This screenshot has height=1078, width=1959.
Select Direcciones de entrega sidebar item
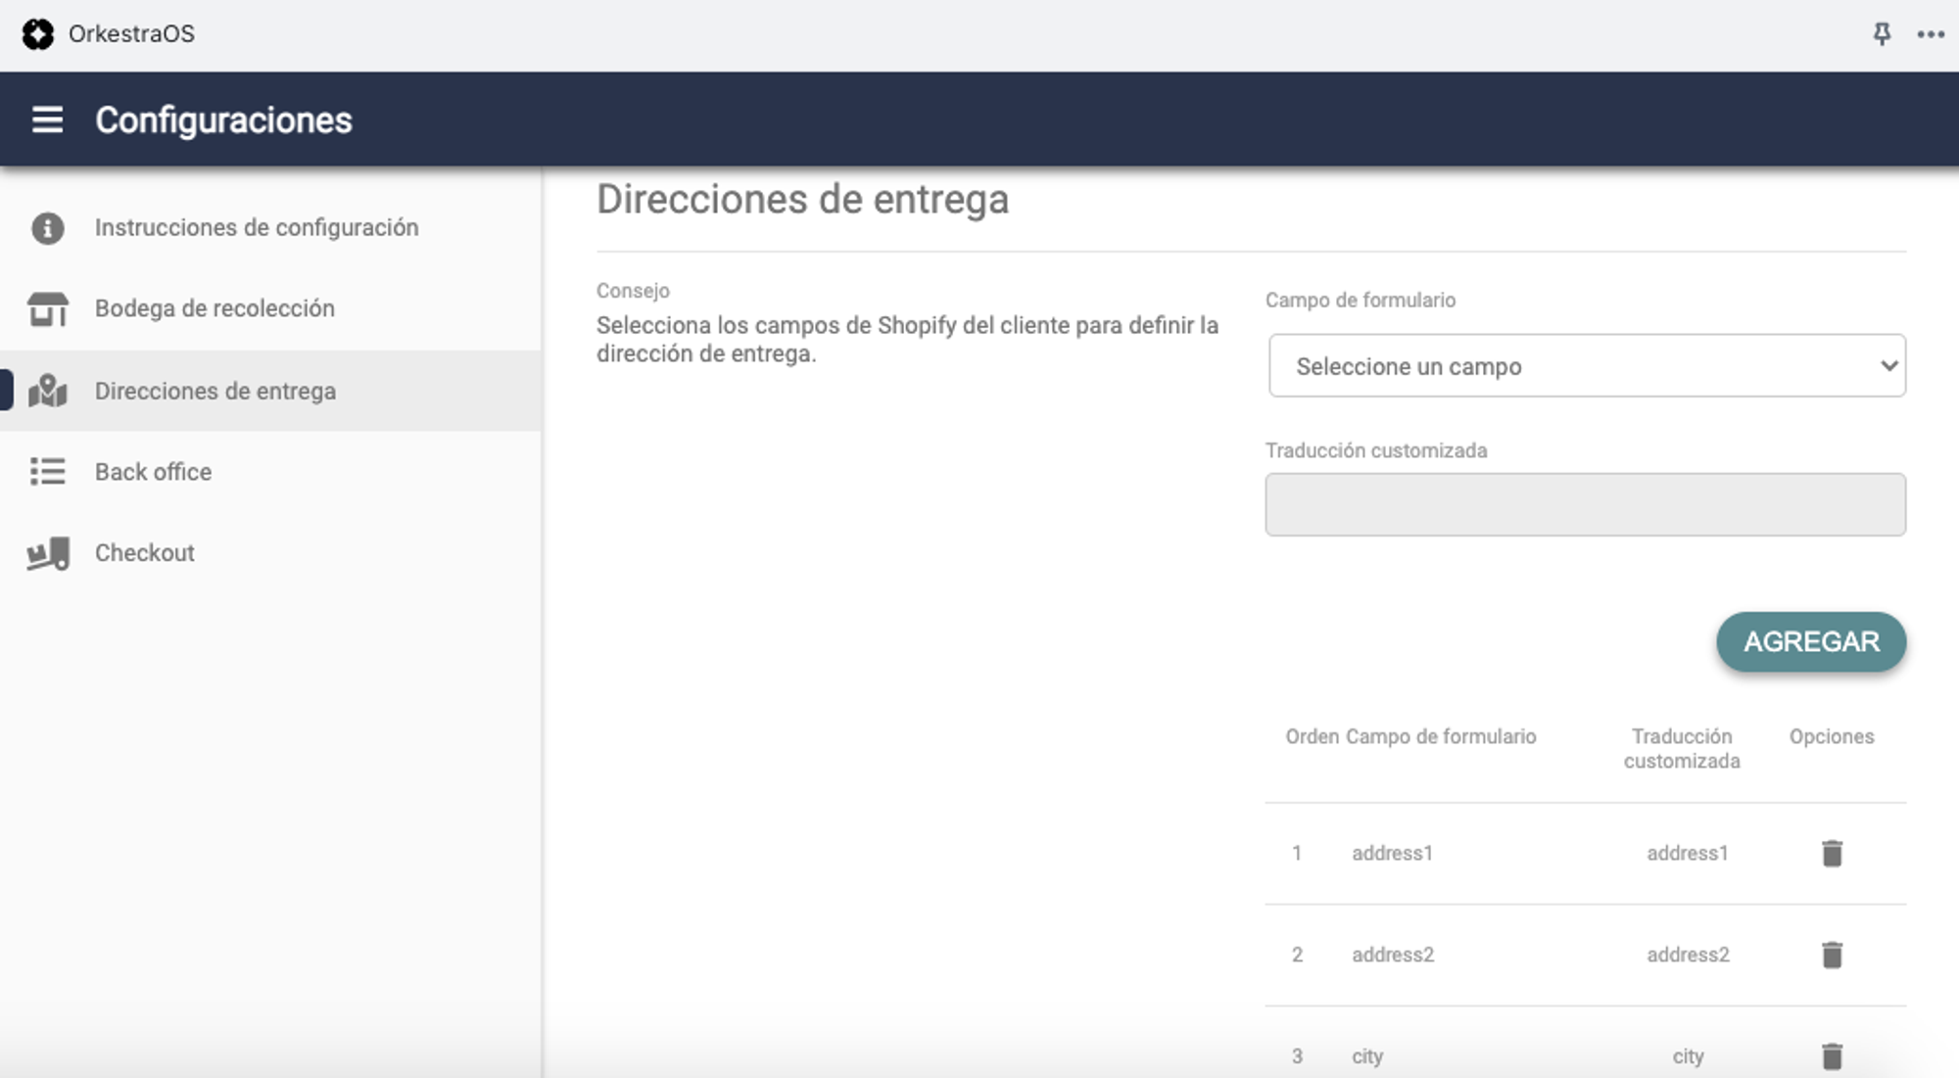[215, 391]
